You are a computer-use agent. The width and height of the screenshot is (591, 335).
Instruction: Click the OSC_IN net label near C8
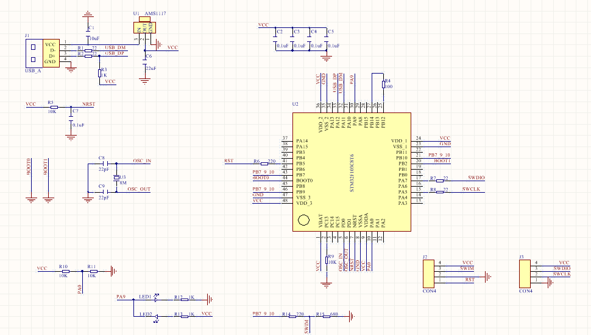[142, 161]
